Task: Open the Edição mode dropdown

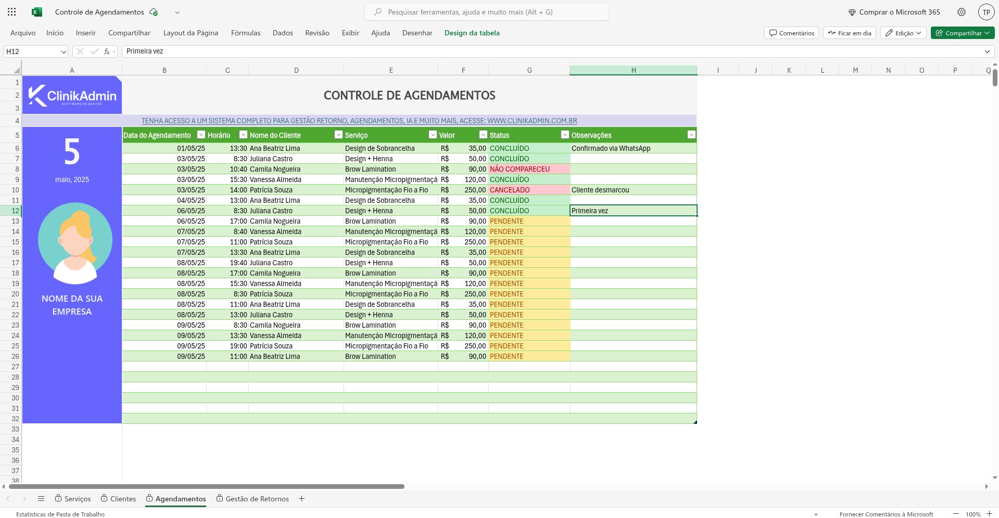Action: [903, 33]
